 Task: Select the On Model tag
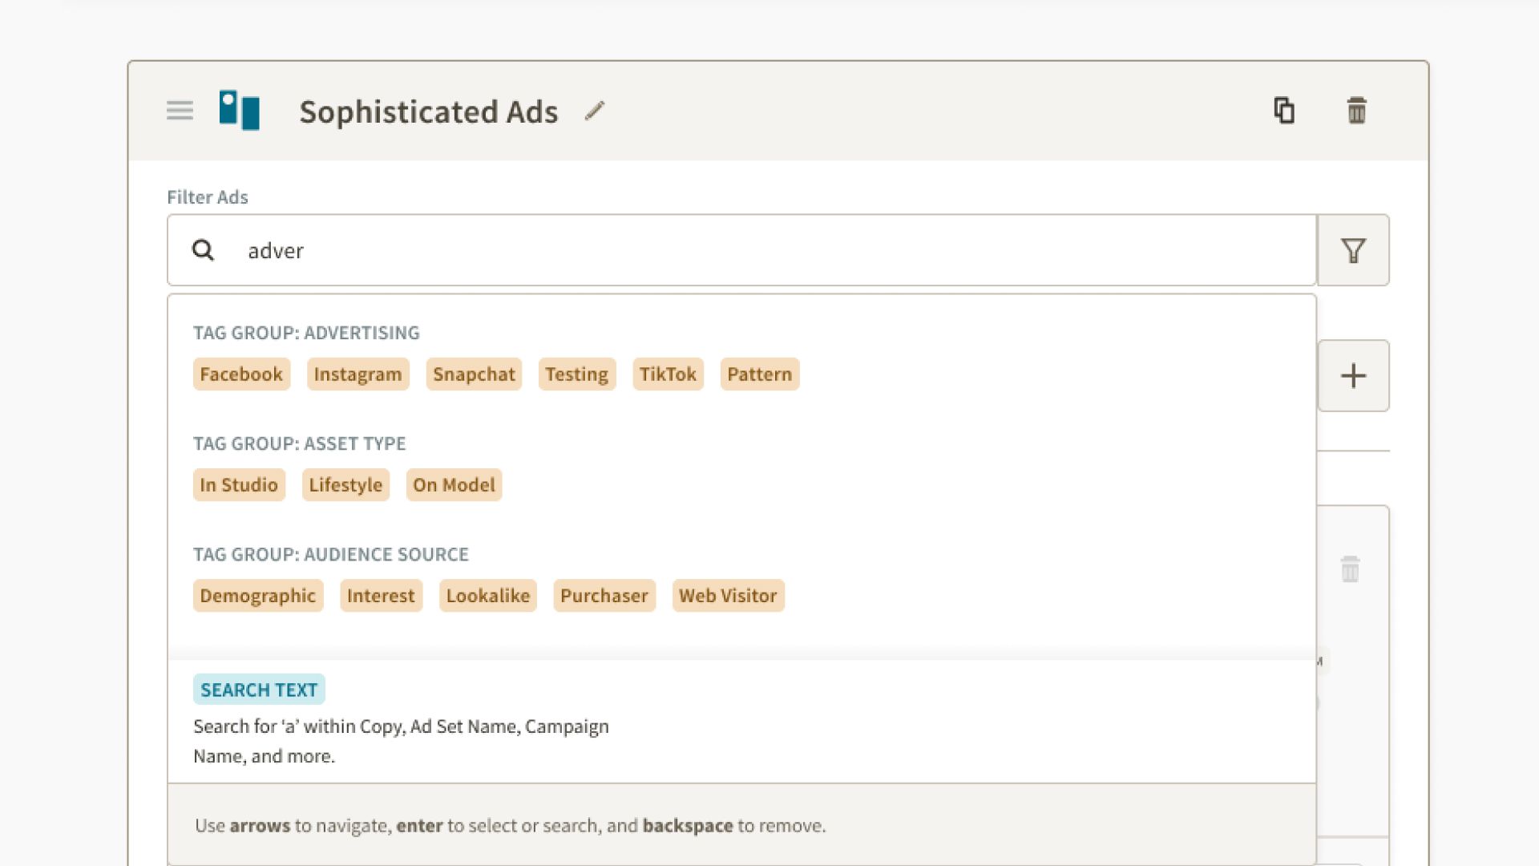click(x=454, y=485)
